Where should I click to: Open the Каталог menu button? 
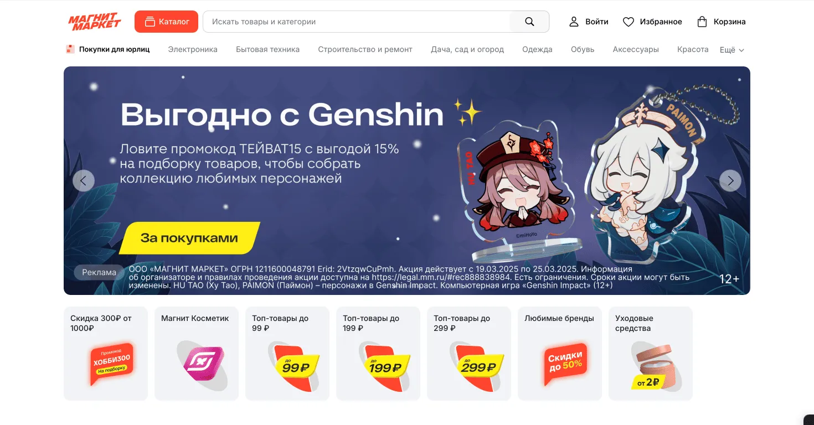pos(166,22)
